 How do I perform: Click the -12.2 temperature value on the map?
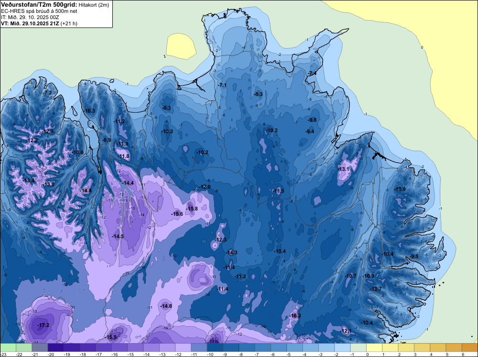[x=32, y=141]
